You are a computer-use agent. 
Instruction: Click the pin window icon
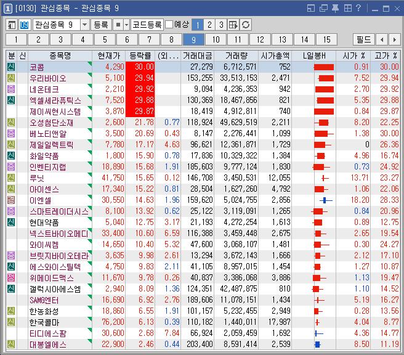(335, 8)
